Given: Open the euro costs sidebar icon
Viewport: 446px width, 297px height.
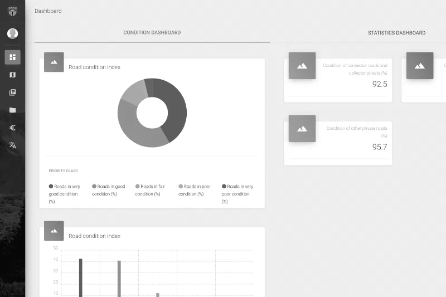Looking at the screenshot, I should pyautogui.click(x=12, y=128).
